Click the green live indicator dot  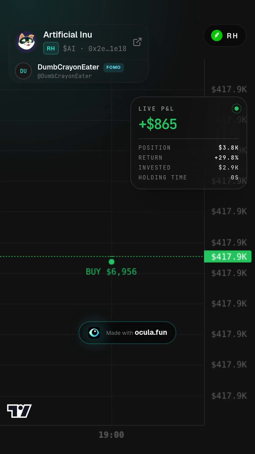(236, 109)
